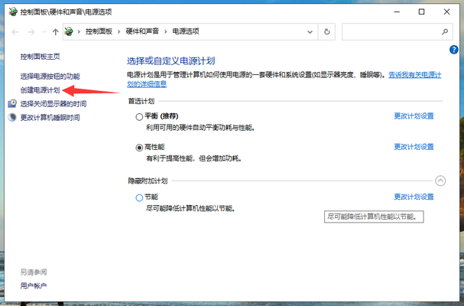Change plan settings for 高性能 plan

point(414,147)
